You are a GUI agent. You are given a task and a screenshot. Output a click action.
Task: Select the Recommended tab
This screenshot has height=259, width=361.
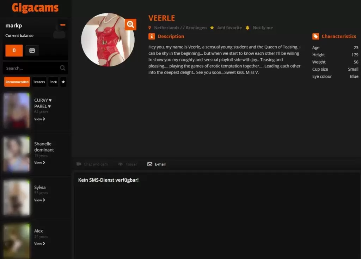pos(17,82)
